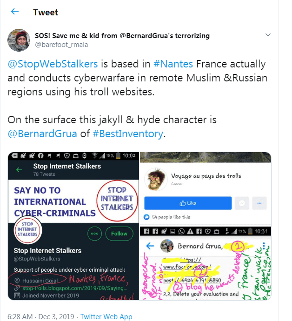Click the green Follow button
The height and width of the screenshot is (321, 292).
tap(119, 234)
